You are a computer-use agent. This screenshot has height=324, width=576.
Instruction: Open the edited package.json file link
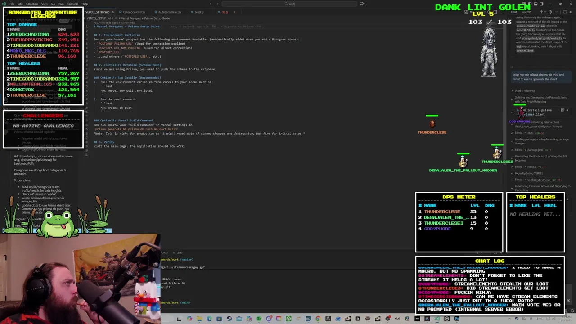[535, 150]
